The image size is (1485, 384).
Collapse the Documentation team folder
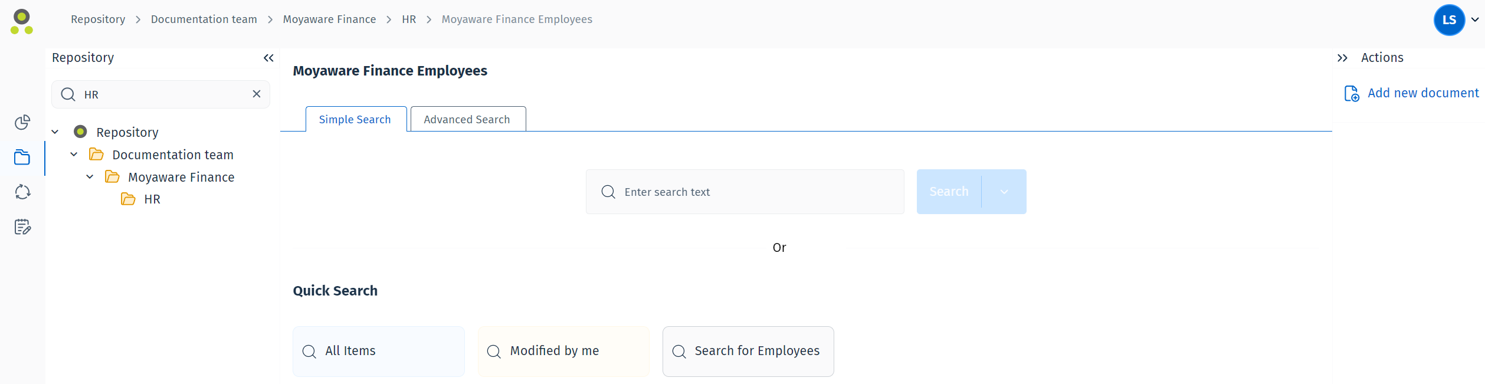point(74,154)
